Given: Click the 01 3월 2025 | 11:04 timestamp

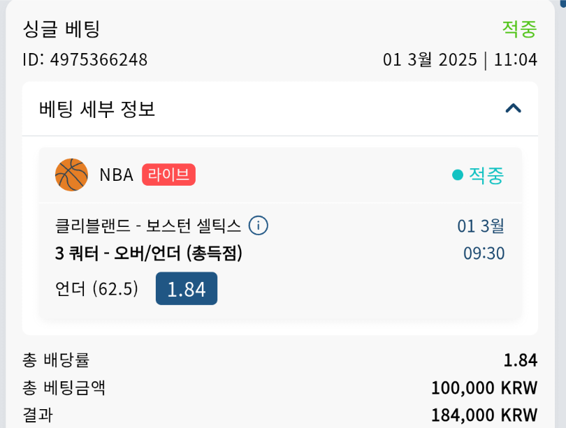Looking at the screenshot, I should [460, 59].
